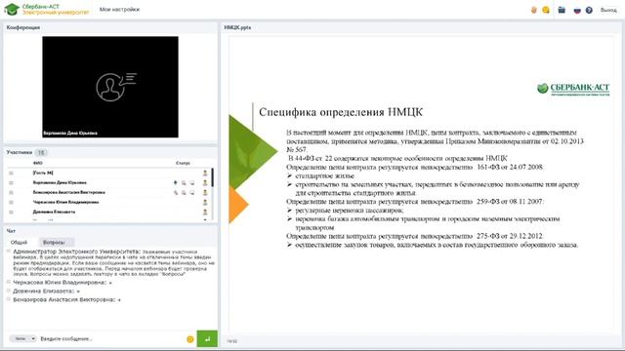Click the speaker video window
Image resolution: width=625 pixels, height=351 pixels.
(x=110, y=87)
